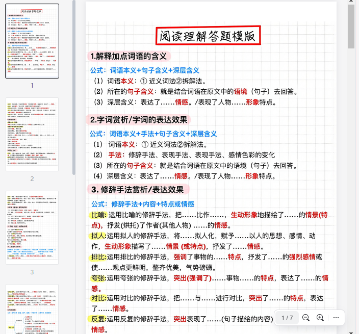
Task: Click the scroll up arrow at top right
Action: pos(351,1)
